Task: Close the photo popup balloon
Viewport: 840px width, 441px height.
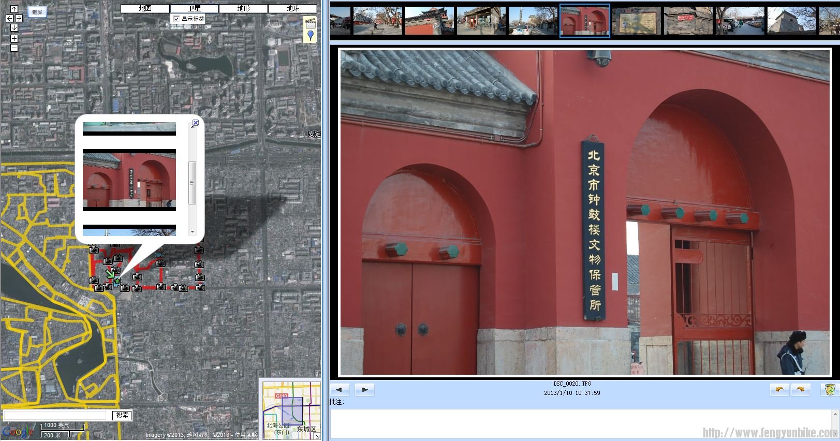Action: click(195, 123)
